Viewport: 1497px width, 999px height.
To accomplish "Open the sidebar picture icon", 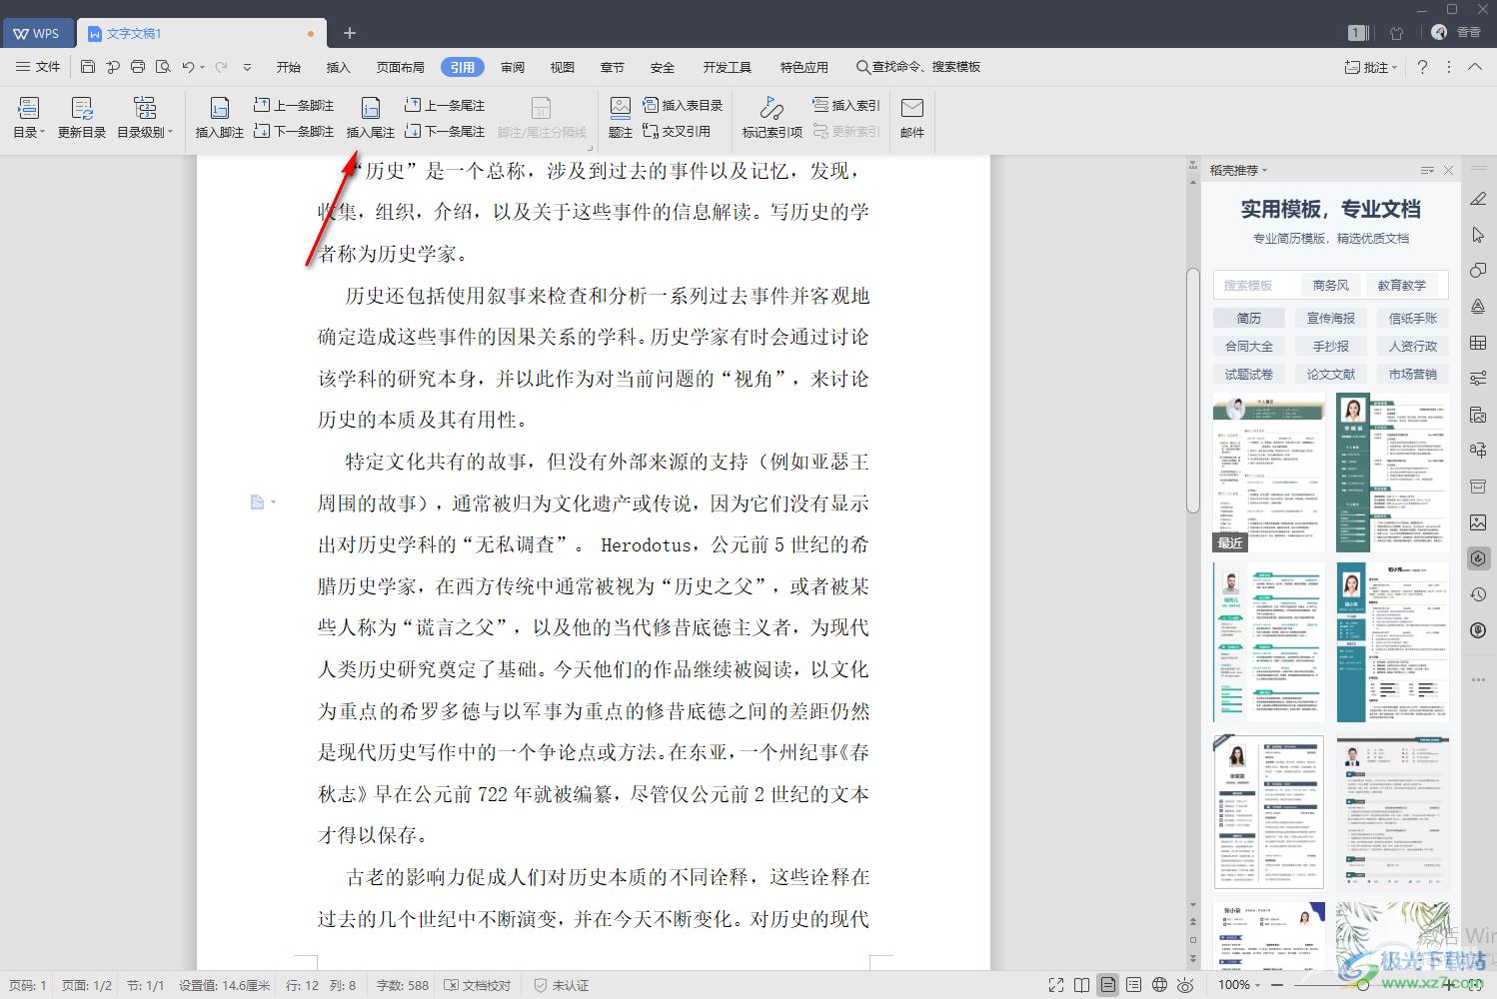I will coord(1478,522).
